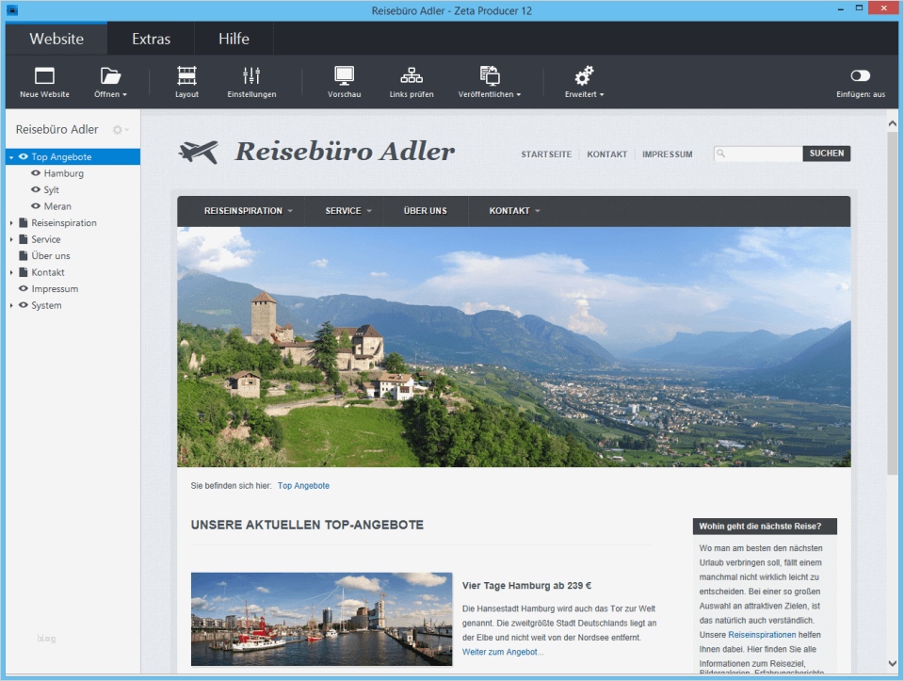
Task: Click STARTSEITE in the header links
Action: click(x=546, y=154)
